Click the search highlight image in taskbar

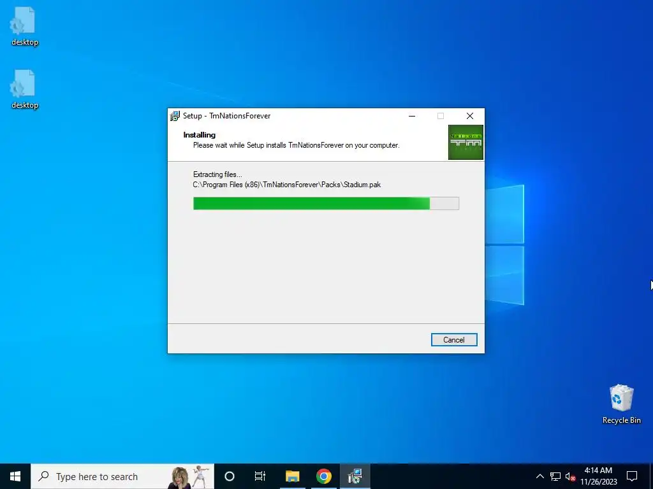pos(189,476)
